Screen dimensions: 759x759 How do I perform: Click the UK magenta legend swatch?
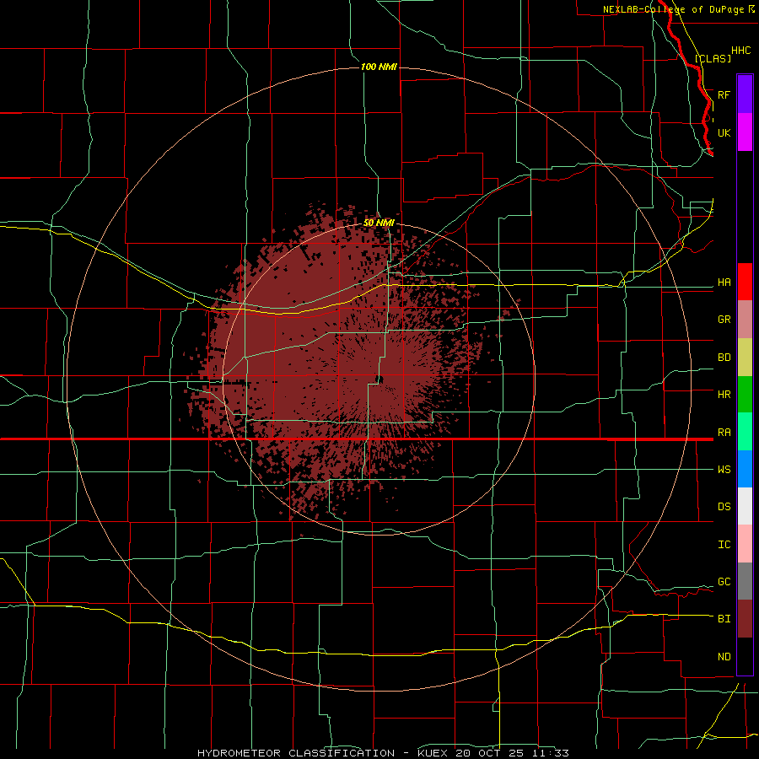(x=745, y=132)
